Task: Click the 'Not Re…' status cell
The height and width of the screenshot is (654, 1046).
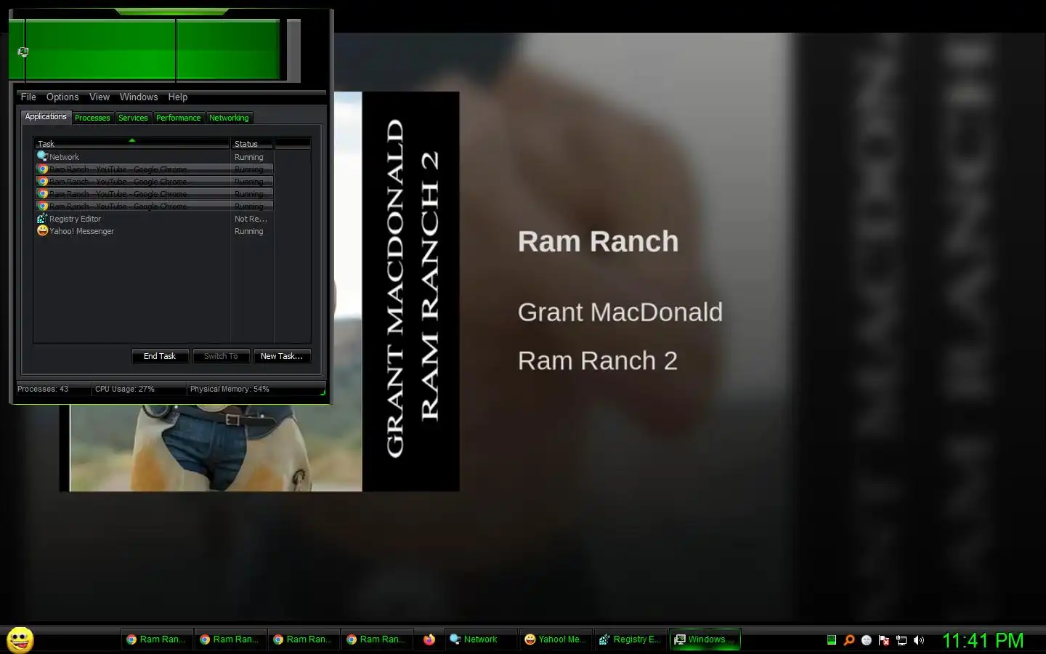Action: coord(251,219)
